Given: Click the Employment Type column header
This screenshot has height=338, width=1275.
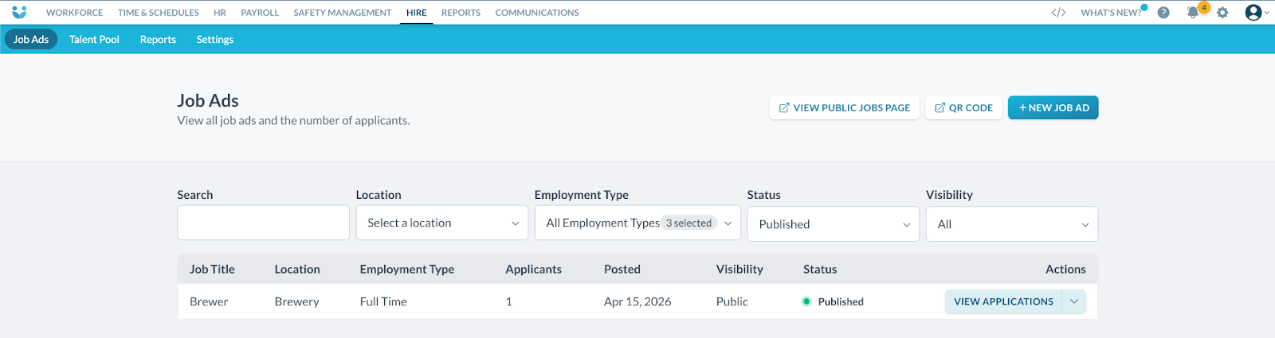Looking at the screenshot, I should point(407,269).
